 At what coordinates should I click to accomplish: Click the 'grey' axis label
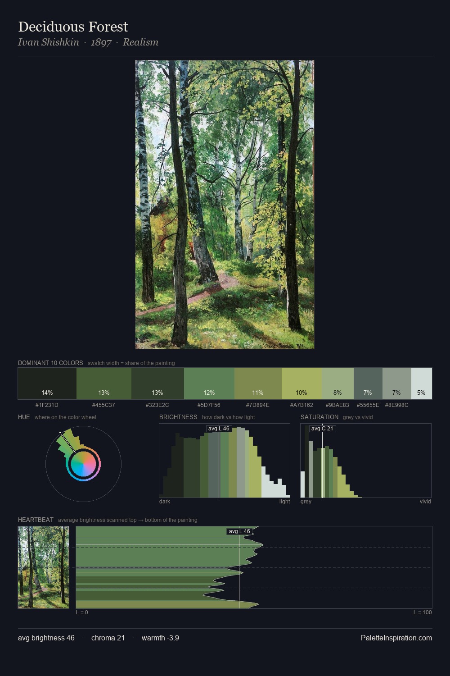point(306,502)
